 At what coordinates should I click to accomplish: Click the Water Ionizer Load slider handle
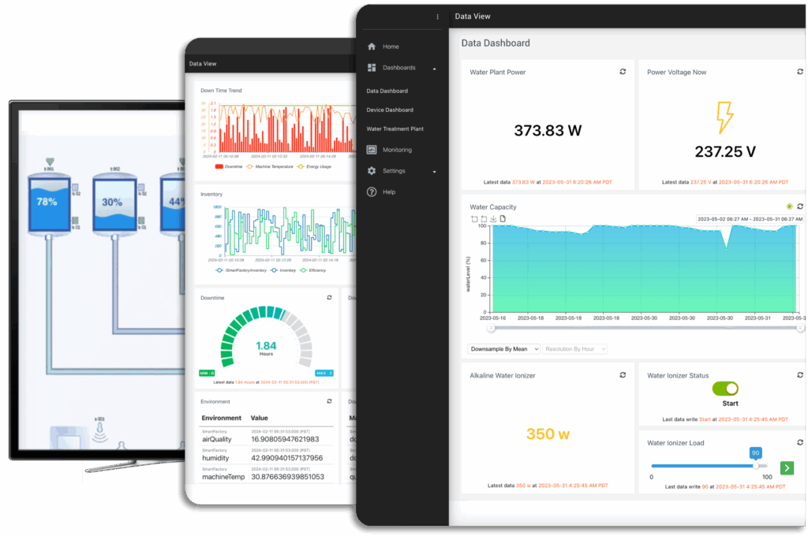(x=755, y=466)
